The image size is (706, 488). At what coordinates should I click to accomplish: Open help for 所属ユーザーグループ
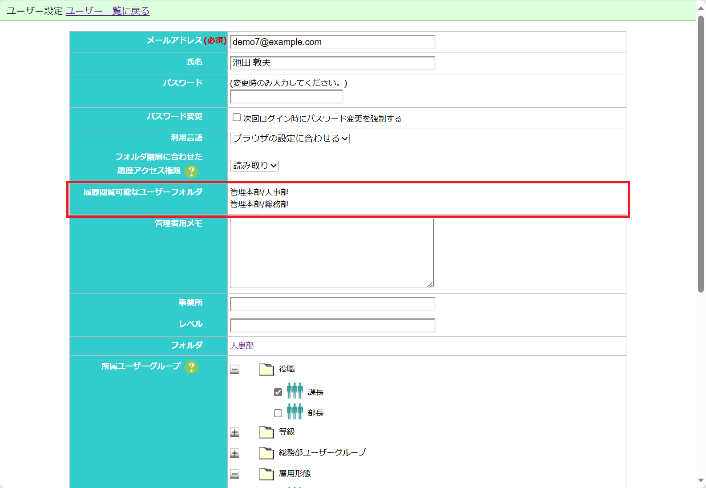pos(191,367)
